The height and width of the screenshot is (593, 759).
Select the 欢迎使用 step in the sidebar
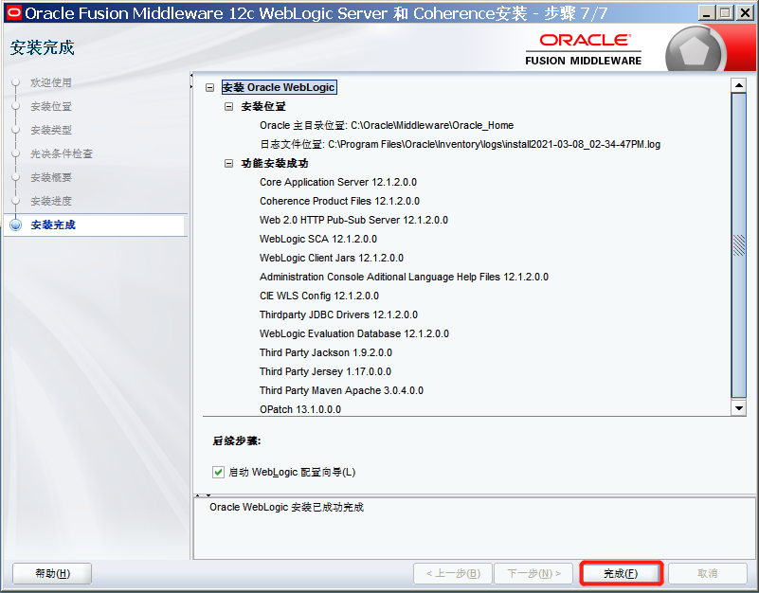pos(51,82)
